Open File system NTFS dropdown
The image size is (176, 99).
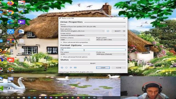point(75,54)
